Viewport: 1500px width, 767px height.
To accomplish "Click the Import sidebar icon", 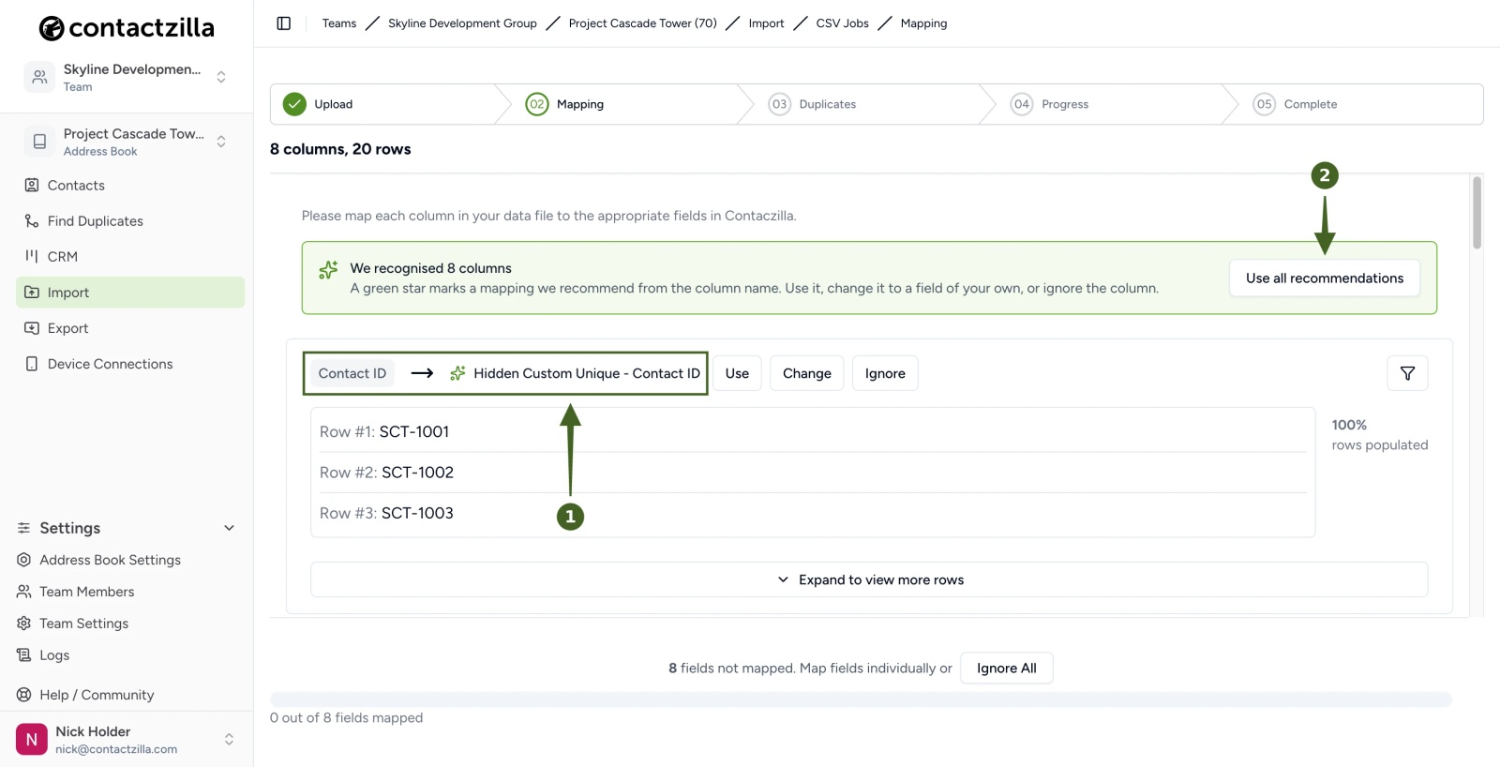I will click(32, 293).
